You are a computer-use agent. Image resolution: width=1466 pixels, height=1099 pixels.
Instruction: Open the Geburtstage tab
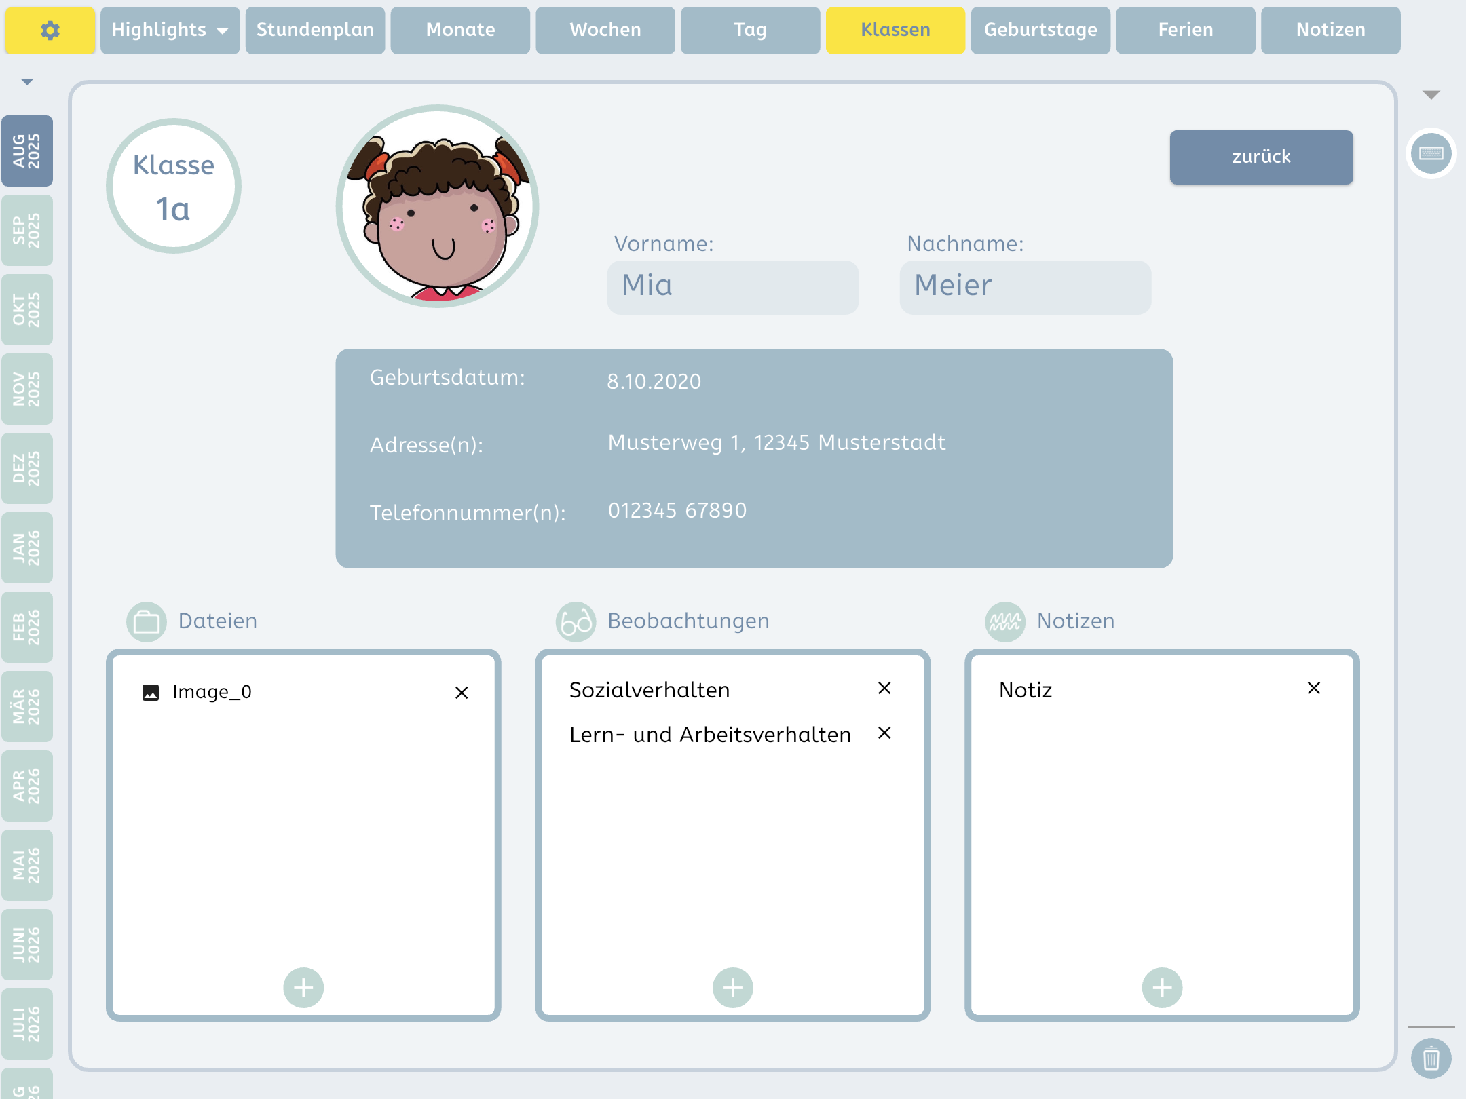point(1041,30)
